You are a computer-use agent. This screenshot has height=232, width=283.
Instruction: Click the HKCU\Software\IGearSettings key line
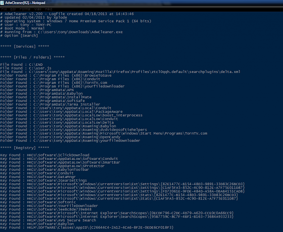pyautogui.click(x=43, y=180)
